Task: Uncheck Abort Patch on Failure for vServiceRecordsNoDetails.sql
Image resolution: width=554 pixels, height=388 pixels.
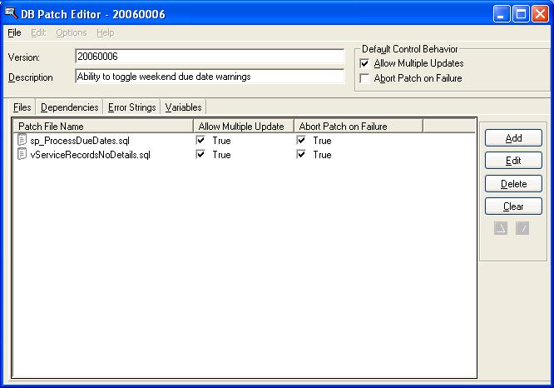Action: [x=301, y=154]
